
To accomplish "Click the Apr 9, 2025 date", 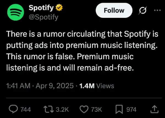I will [55, 86].
